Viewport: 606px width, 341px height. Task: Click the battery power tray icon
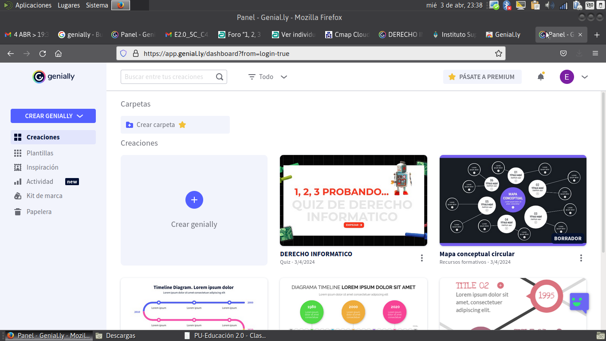point(577,5)
